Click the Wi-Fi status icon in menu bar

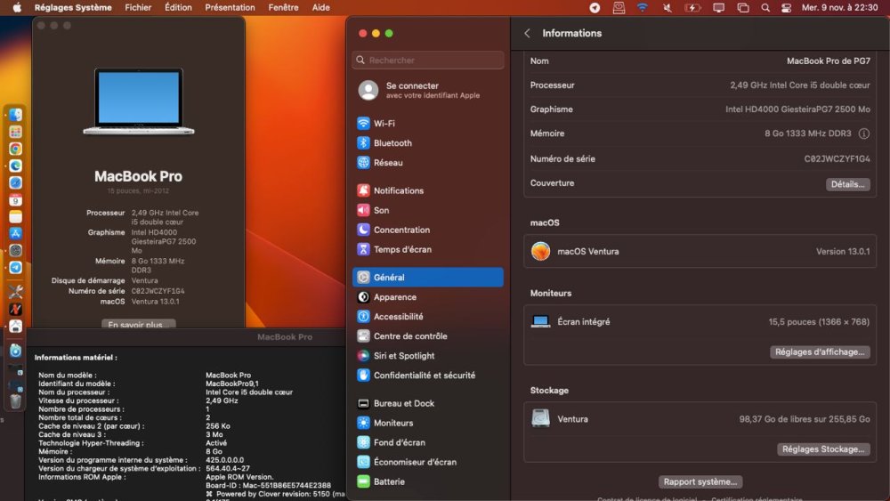point(642,7)
